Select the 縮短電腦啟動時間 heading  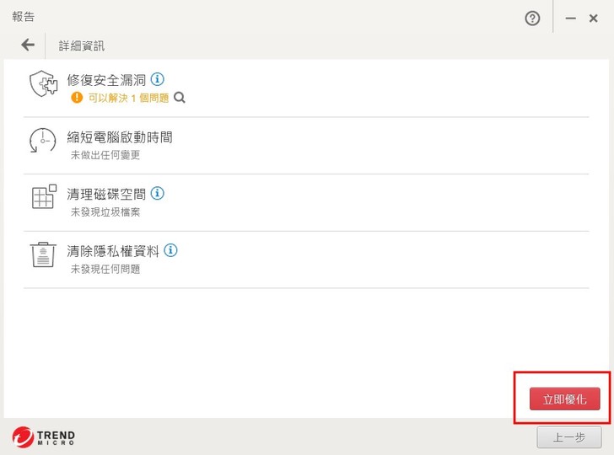[120, 136]
